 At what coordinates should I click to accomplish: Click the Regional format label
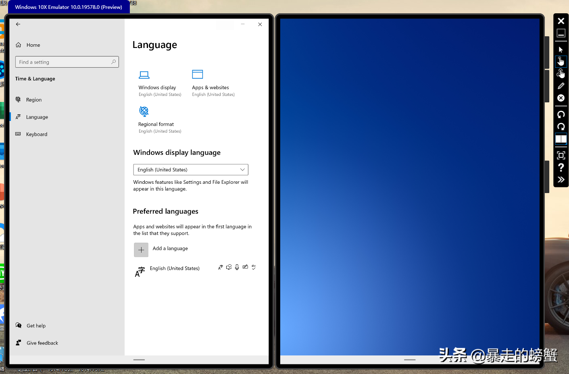(x=156, y=124)
